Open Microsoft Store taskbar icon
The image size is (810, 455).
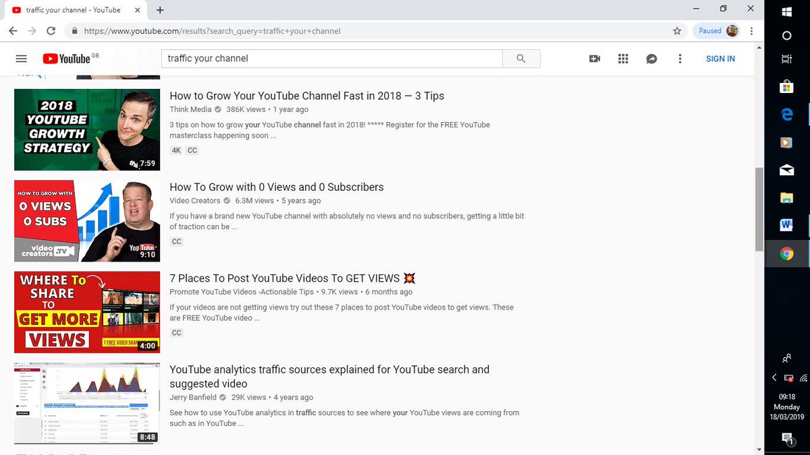tap(786, 86)
